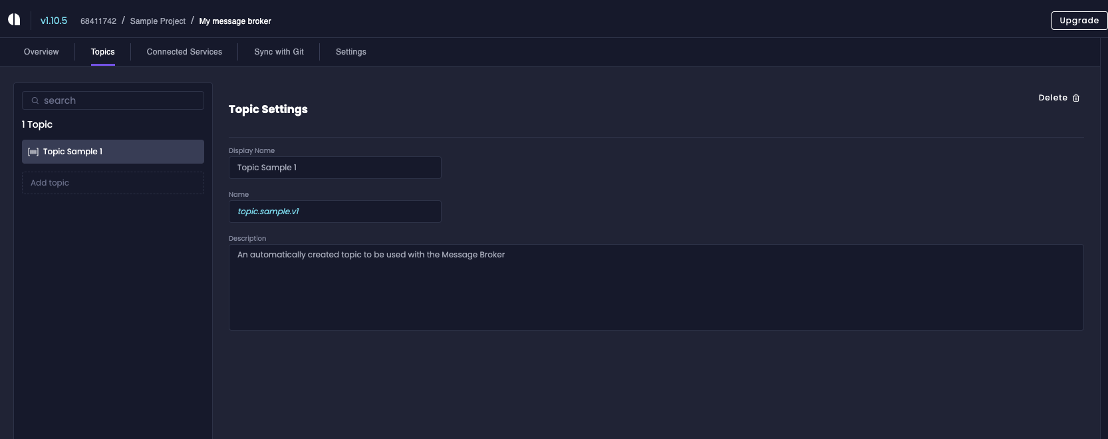The height and width of the screenshot is (439, 1108).
Task: Open the Sync with Git tab
Action: point(279,52)
